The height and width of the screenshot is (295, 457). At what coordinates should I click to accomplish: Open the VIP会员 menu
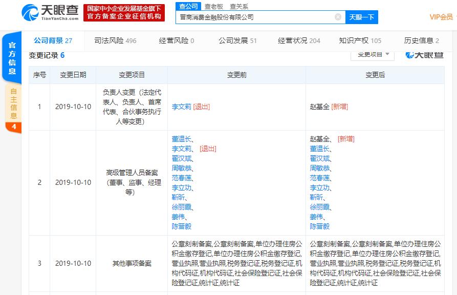(441, 17)
